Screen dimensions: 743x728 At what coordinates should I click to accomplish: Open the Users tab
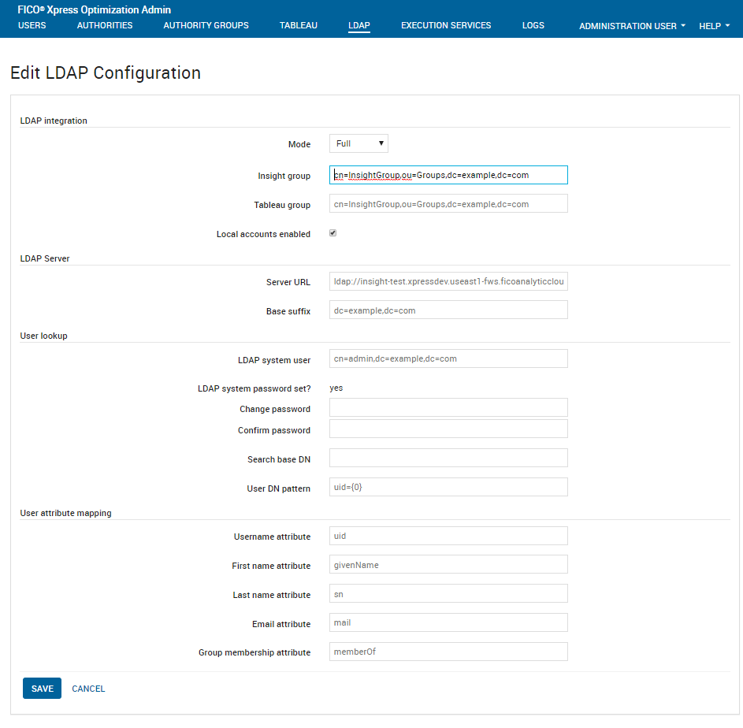tap(32, 25)
